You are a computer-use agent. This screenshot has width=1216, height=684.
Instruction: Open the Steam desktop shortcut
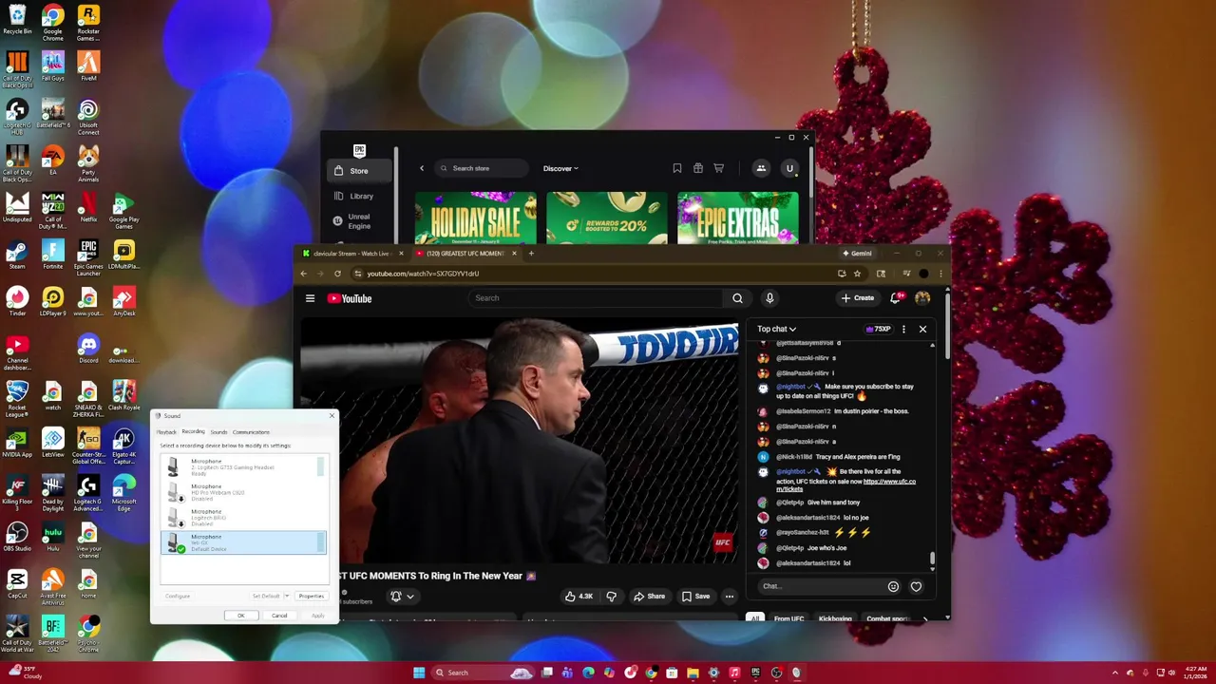click(x=17, y=256)
